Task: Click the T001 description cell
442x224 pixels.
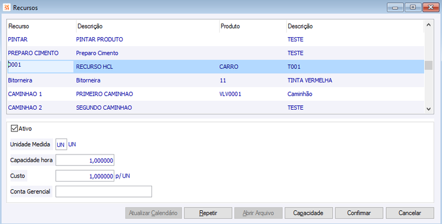Action: [x=294, y=67]
